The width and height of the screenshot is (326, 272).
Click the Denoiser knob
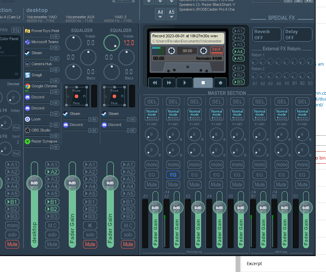[13, 97]
